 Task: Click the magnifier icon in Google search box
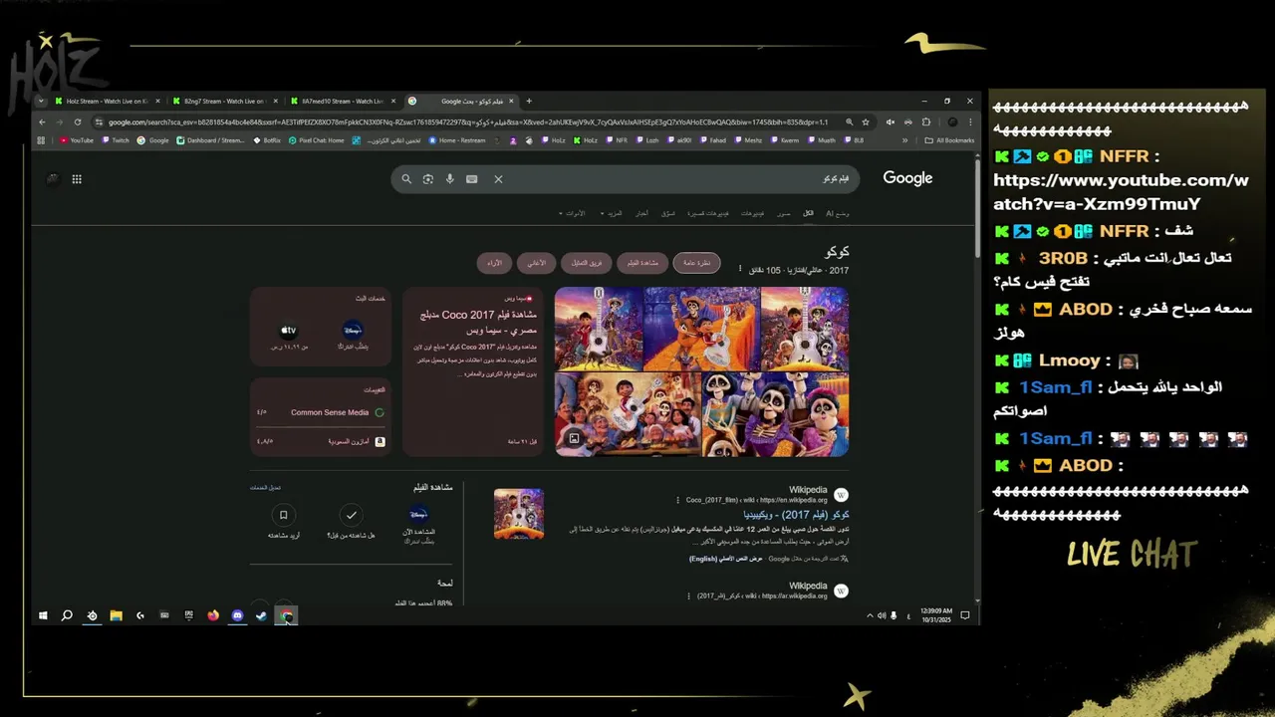click(406, 179)
